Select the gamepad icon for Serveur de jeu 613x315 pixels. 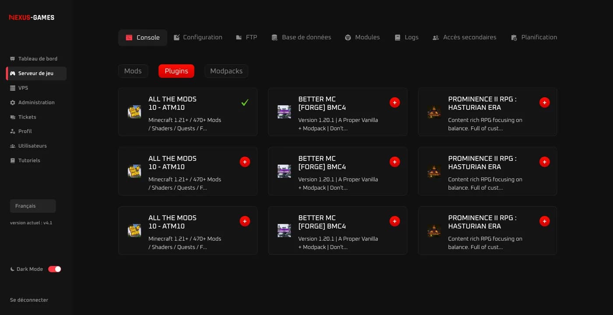(x=13, y=73)
